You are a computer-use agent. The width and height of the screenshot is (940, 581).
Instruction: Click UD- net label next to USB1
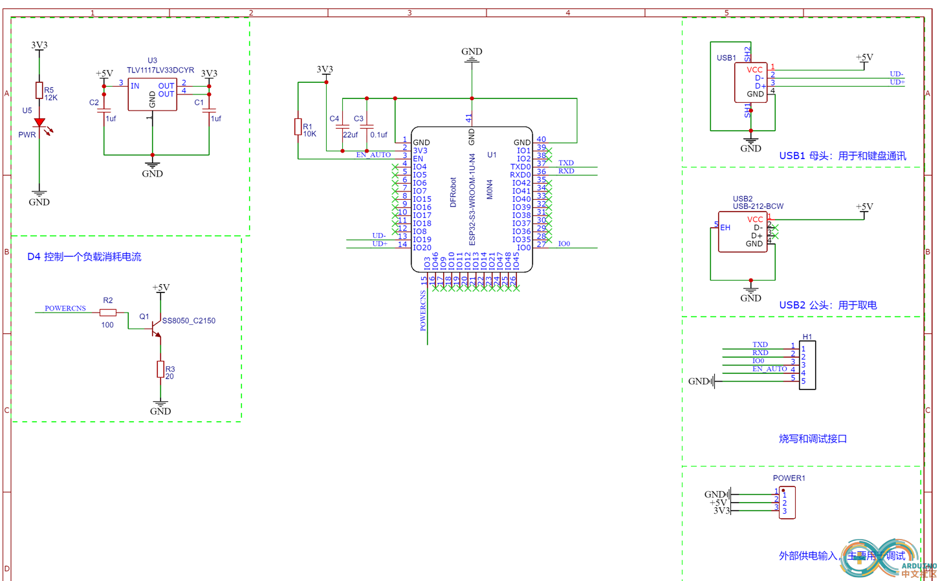coord(897,74)
